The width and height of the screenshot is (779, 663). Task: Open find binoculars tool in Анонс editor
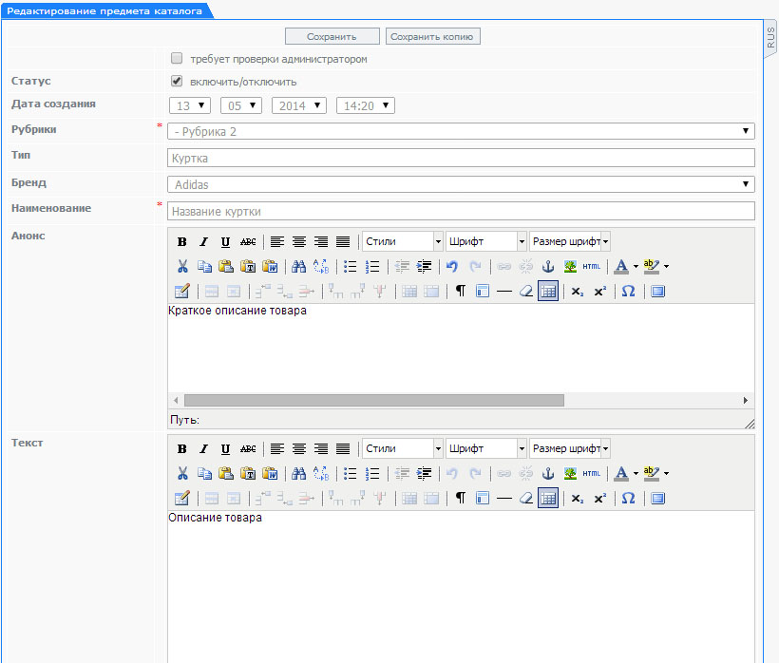click(298, 267)
